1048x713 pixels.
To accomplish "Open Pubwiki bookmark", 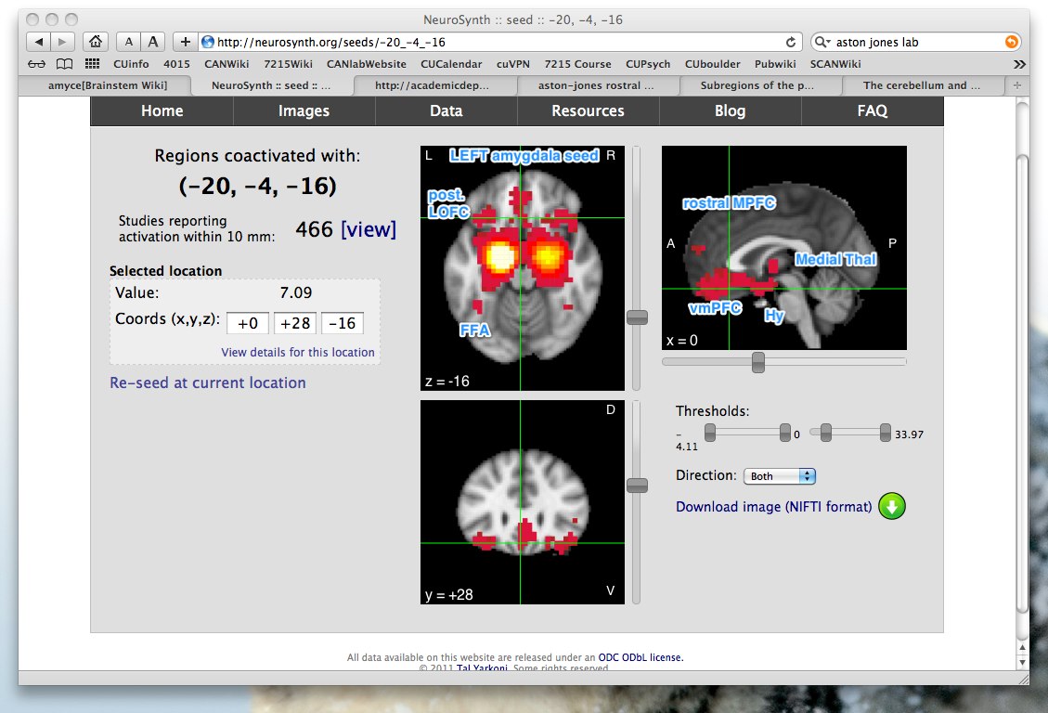I will coord(775,64).
